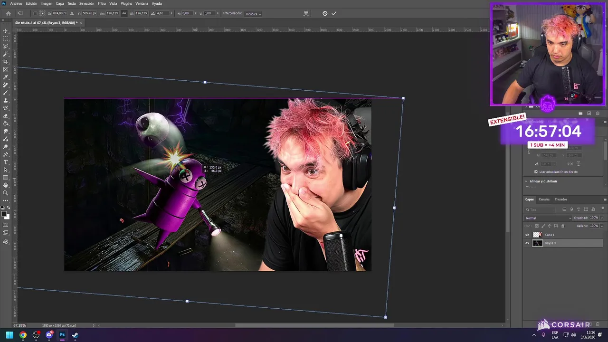Open Discord from the taskbar

(x=49, y=335)
